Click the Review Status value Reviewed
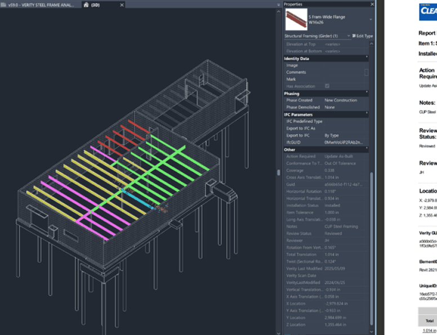The image size is (437, 335). point(333,233)
